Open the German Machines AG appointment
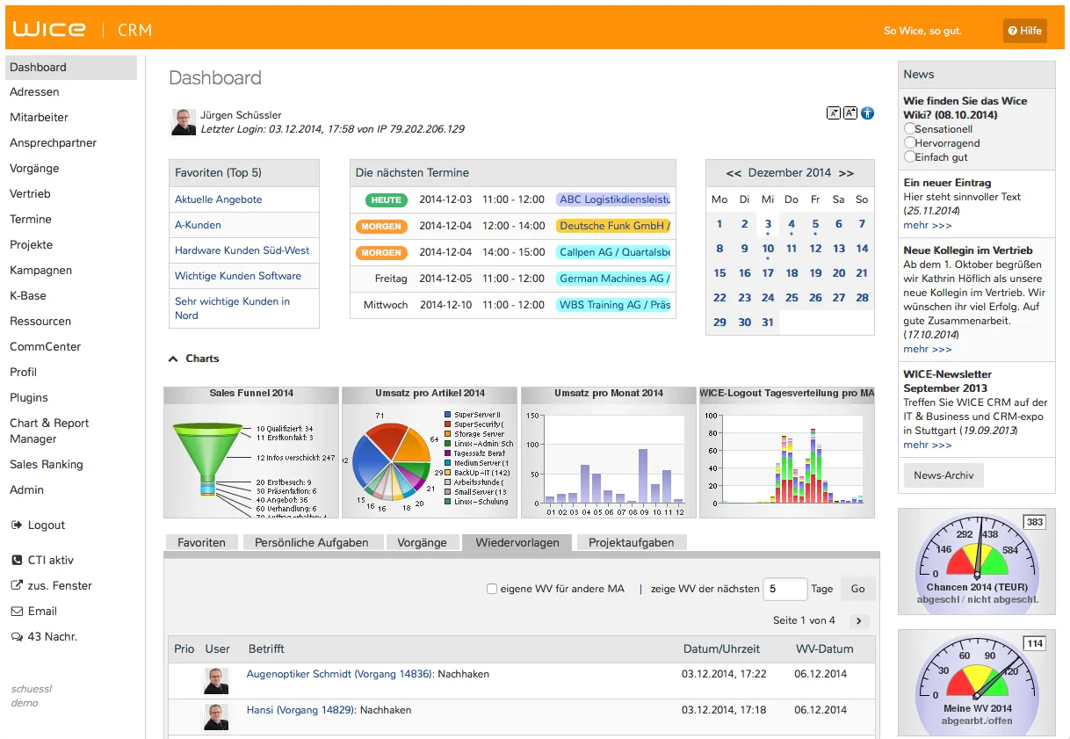 tap(613, 279)
